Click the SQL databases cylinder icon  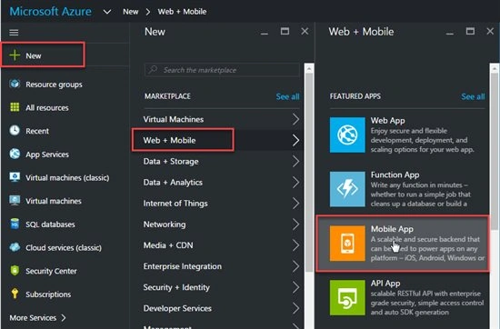pyautogui.click(x=15, y=224)
